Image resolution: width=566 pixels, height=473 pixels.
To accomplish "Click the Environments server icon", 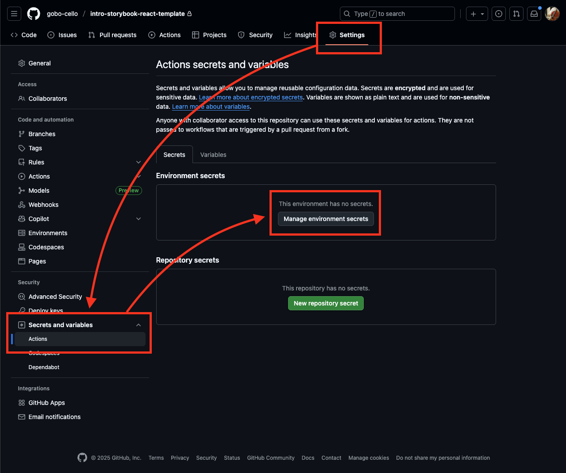I will (22, 233).
